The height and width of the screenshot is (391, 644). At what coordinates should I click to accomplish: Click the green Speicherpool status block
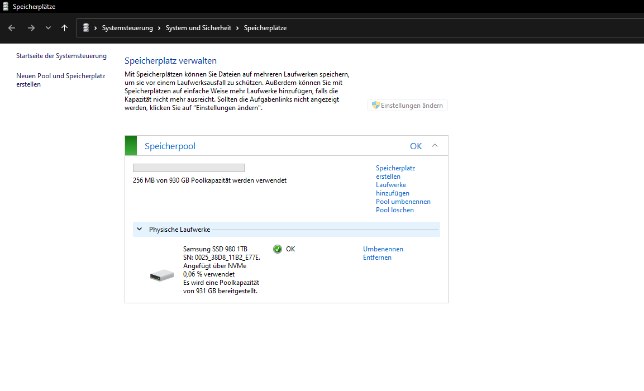(x=131, y=145)
